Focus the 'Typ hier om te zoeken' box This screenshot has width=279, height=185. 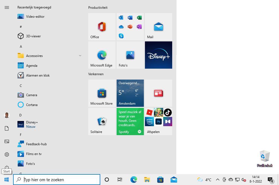pos(57,180)
